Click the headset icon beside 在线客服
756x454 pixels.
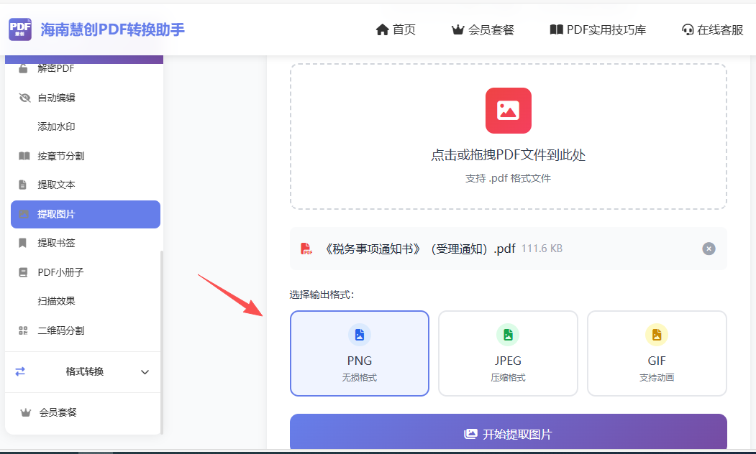[688, 30]
